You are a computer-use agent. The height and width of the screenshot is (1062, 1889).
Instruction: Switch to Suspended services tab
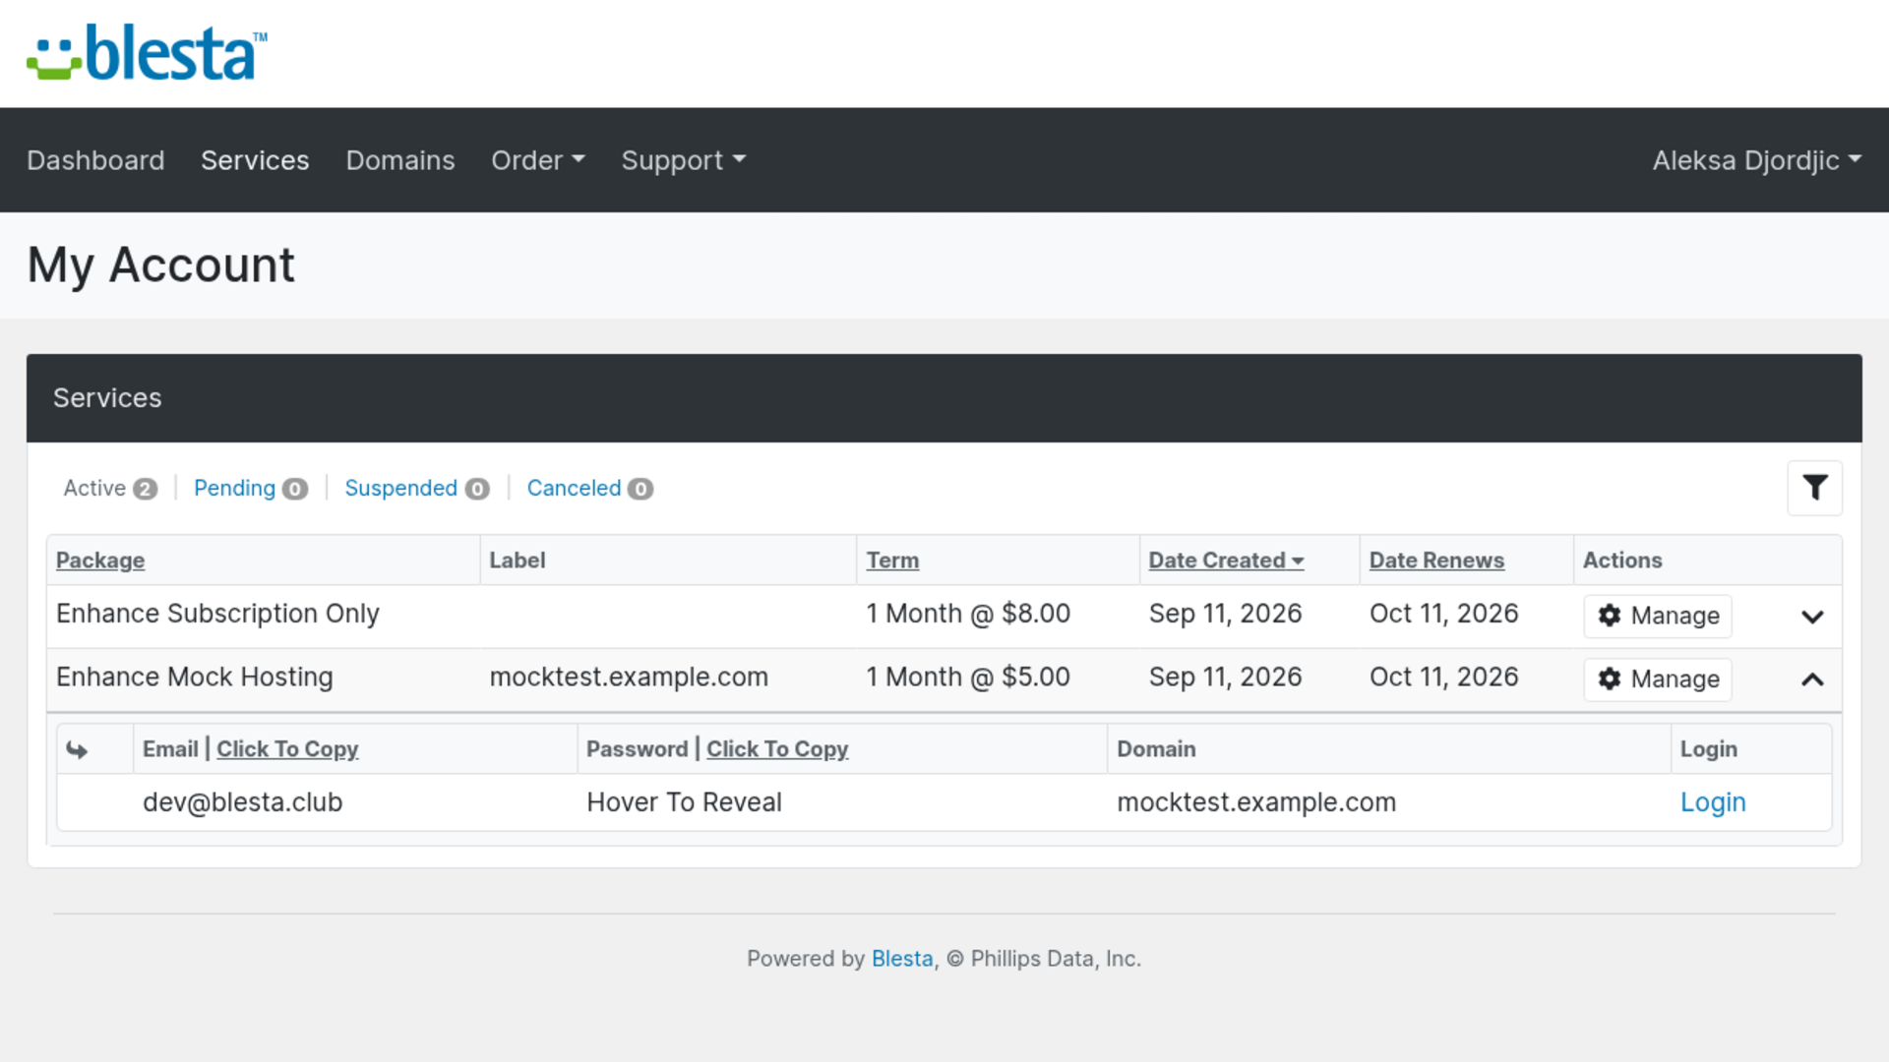(417, 489)
